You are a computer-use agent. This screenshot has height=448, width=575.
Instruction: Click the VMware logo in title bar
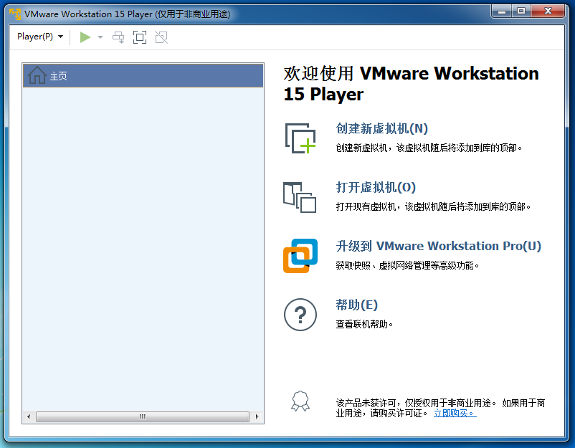point(15,14)
